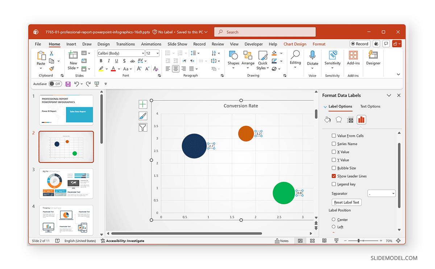Screen dimensions: 435x269
Task: Tick the X Value checkbox
Action: click(334, 152)
